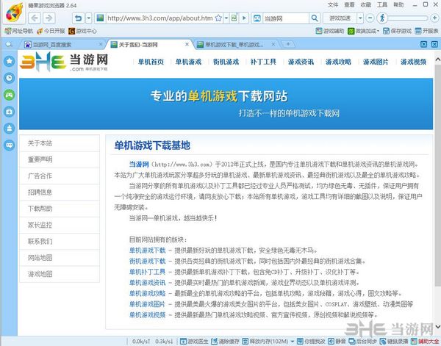The width and height of the screenshot is (441, 346).
Task: Open the 单机游戏视频 link in article
Action: click(x=148, y=315)
